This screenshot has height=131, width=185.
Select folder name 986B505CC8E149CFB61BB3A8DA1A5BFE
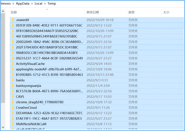(47, 53)
